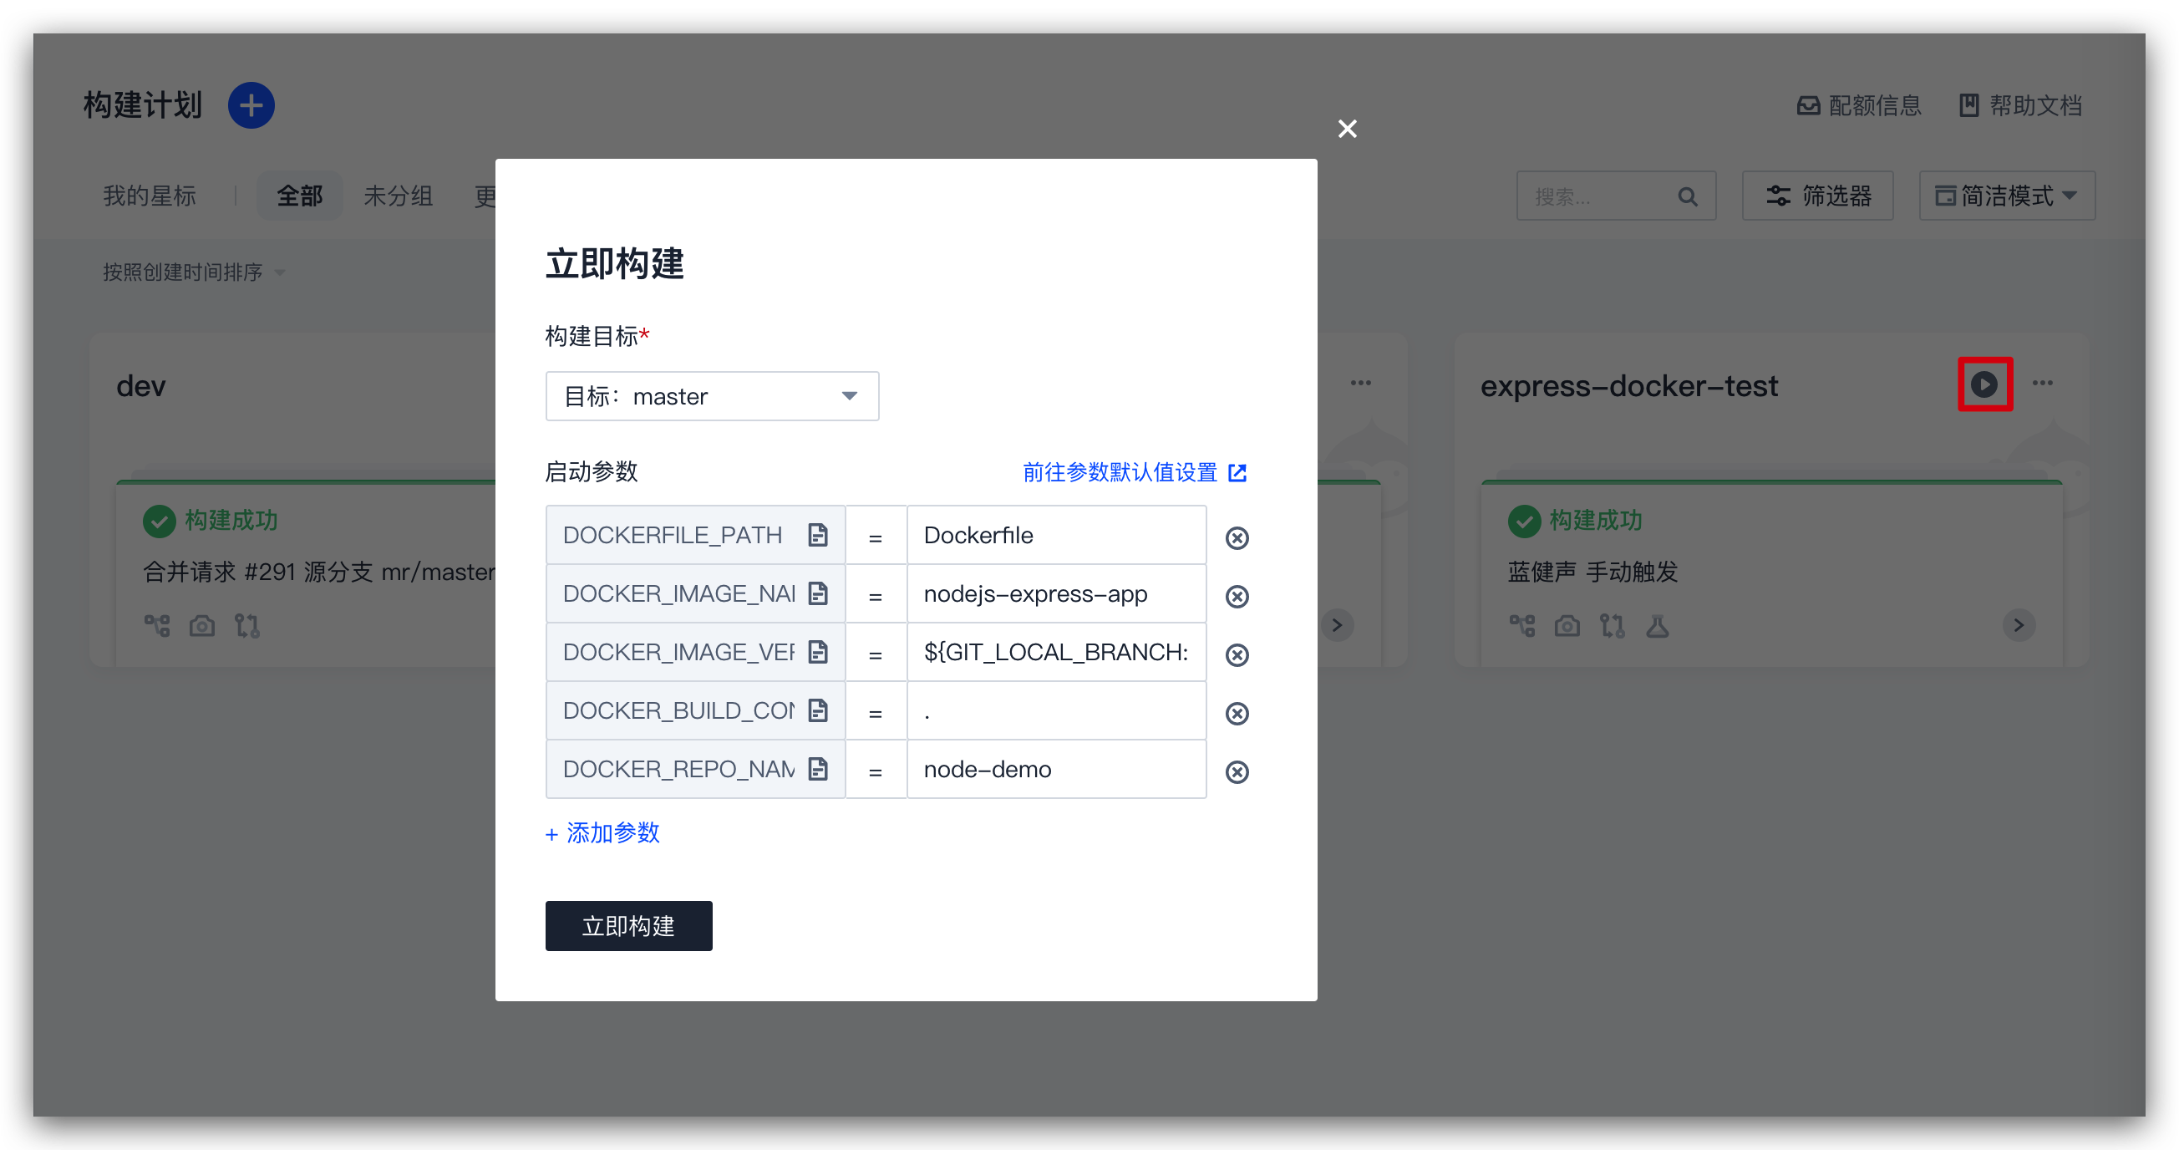
Task: Click merge request icon on express-docker-test card
Action: tap(1612, 625)
